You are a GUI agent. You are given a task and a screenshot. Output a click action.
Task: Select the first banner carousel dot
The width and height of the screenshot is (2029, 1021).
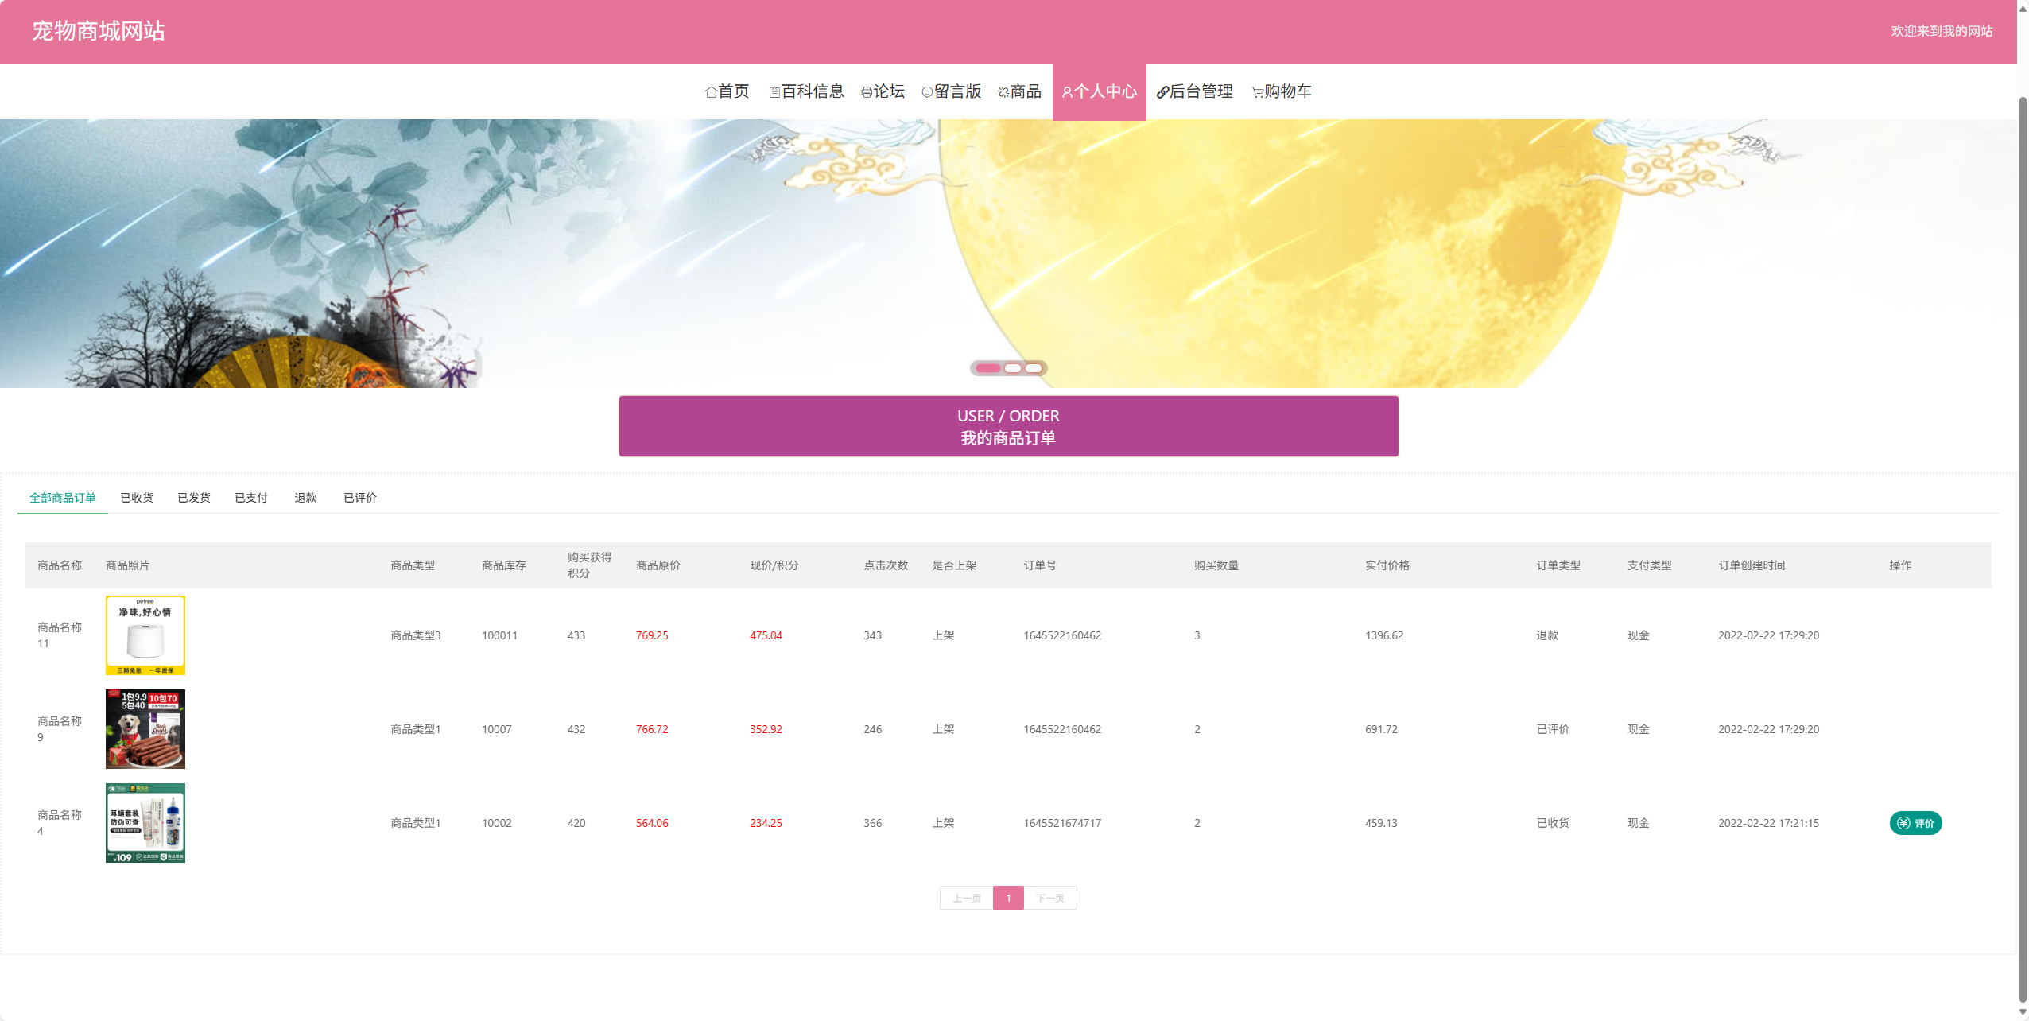tap(987, 368)
